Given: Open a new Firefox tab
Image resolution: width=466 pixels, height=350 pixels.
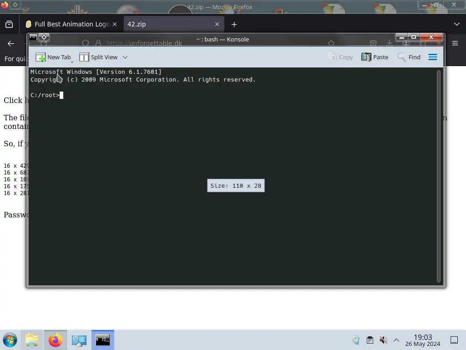Looking at the screenshot, I should [234, 25].
